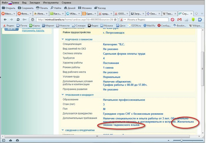Click Мозаика in the toolbar
Viewport: 206px width, 143px height.
[x=85, y=8]
